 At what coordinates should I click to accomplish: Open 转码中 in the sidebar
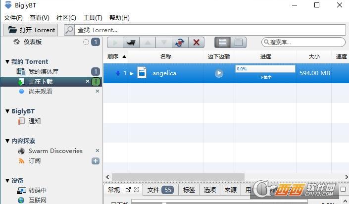coord(38,191)
